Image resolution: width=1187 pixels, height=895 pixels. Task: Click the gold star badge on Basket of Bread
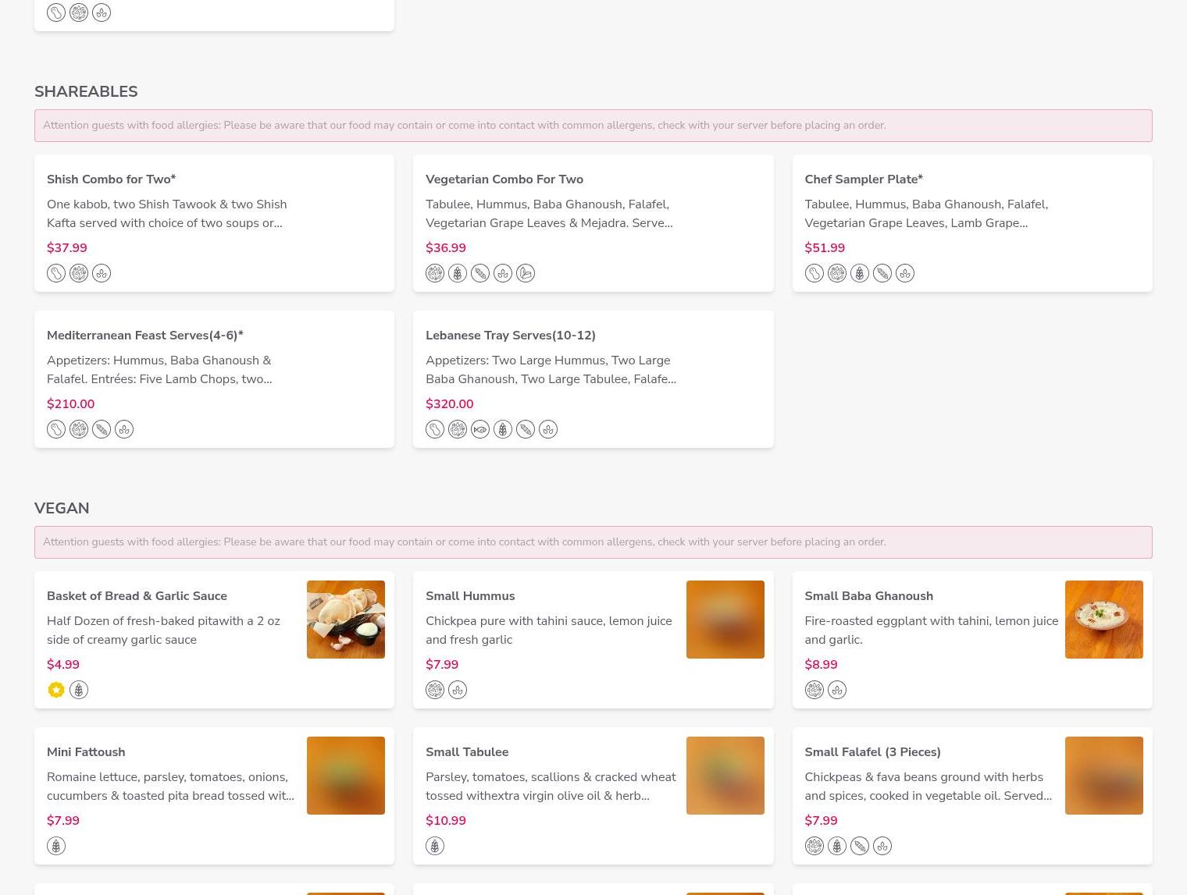(x=56, y=690)
